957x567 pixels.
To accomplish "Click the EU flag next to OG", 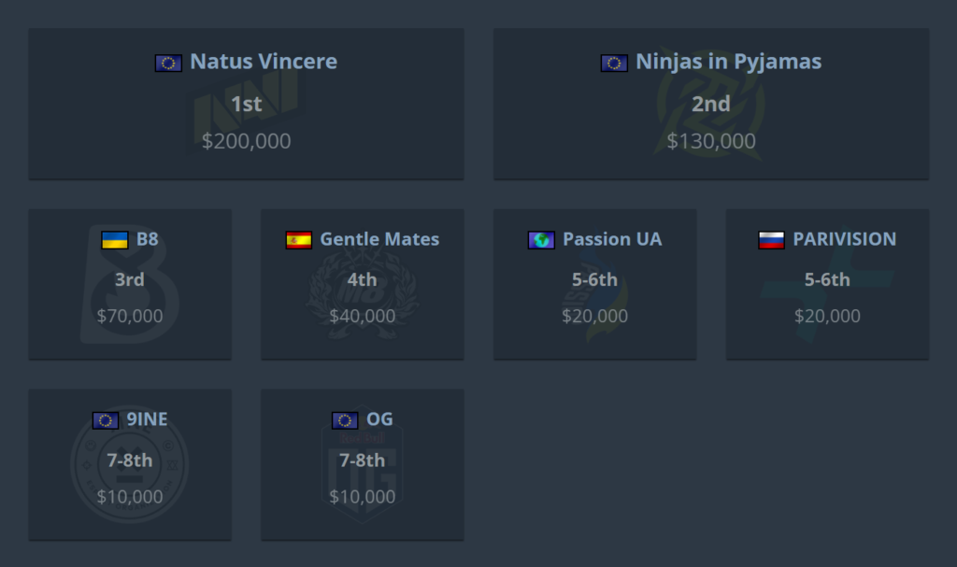I will click(345, 420).
